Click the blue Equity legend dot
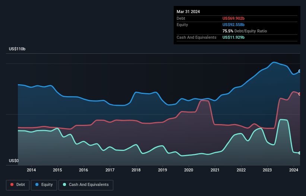Image resolution: width=306 pixels, height=196 pixels. 37,184
